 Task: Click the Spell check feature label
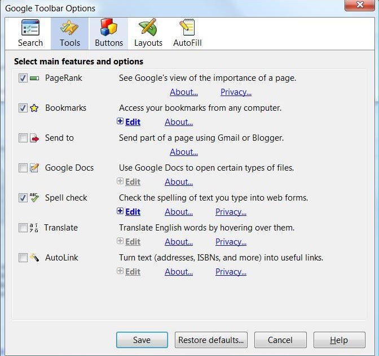66,198
